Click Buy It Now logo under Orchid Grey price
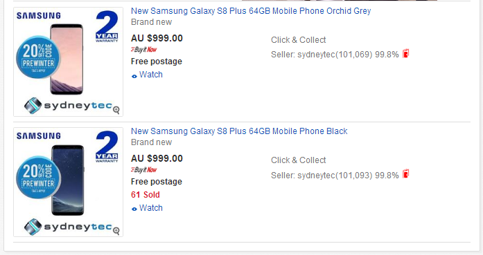The width and height of the screenshot is (483, 255). tap(144, 50)
